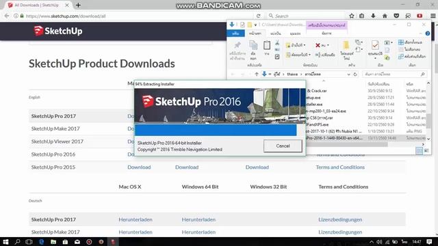438x246 pixels.
Task: Create a New folder from ribbon
Action: coord(347,50)
